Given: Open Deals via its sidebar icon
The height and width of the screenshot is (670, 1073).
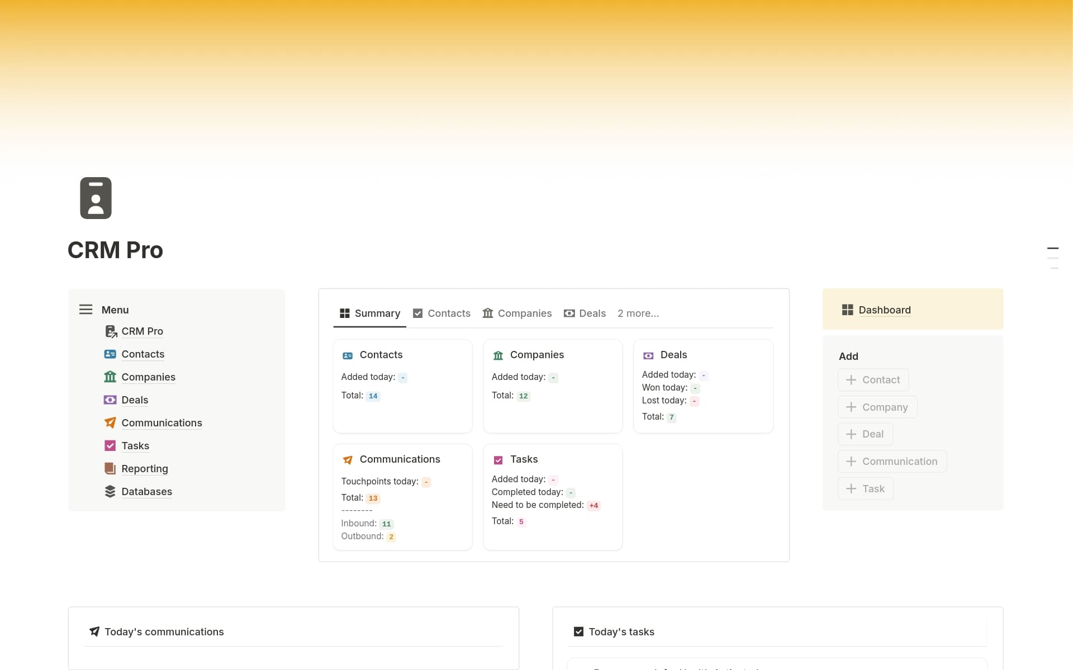Looking at the screenshot, I should coord(110,400).
